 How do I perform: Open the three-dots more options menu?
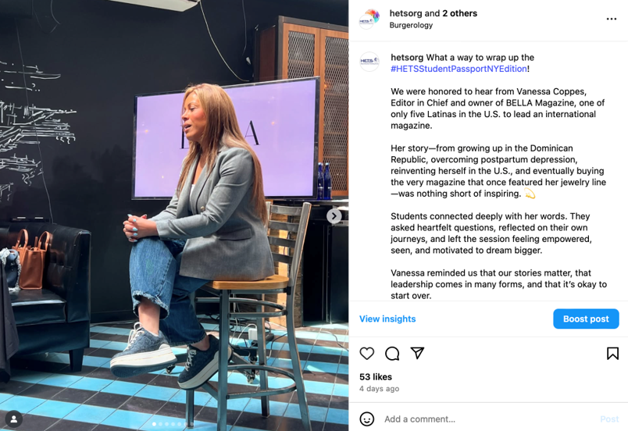pyautogui.click(x=611, y=19)
